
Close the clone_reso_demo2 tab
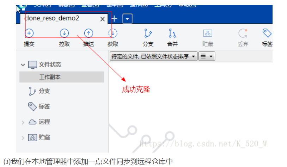(103, 19)
